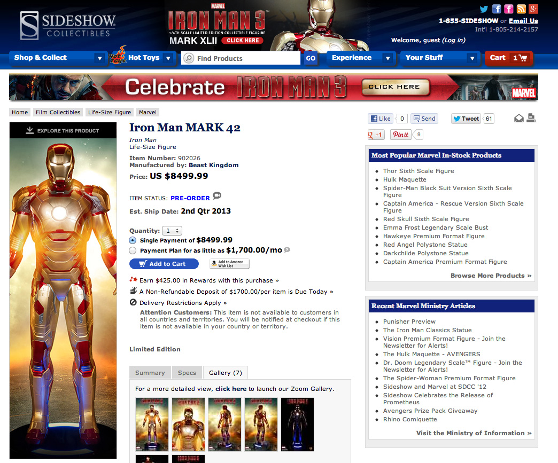Image resolution: width=558 pixels, height=463 pixels.
Task: Click the print page icon
Action: 531,118
